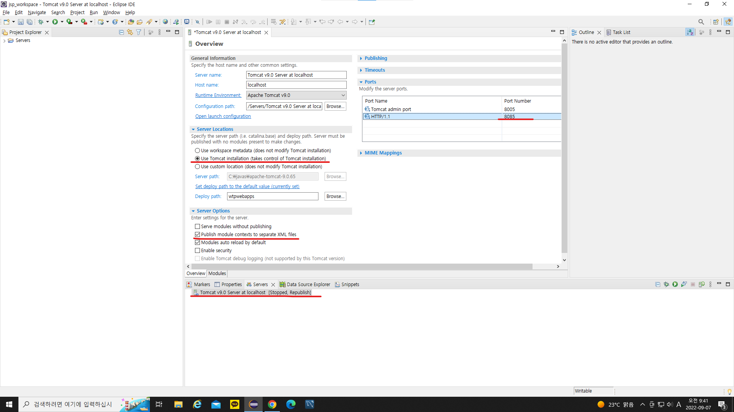
Task: Select Use workspace metadata radio button
Action: pos(197,151)
